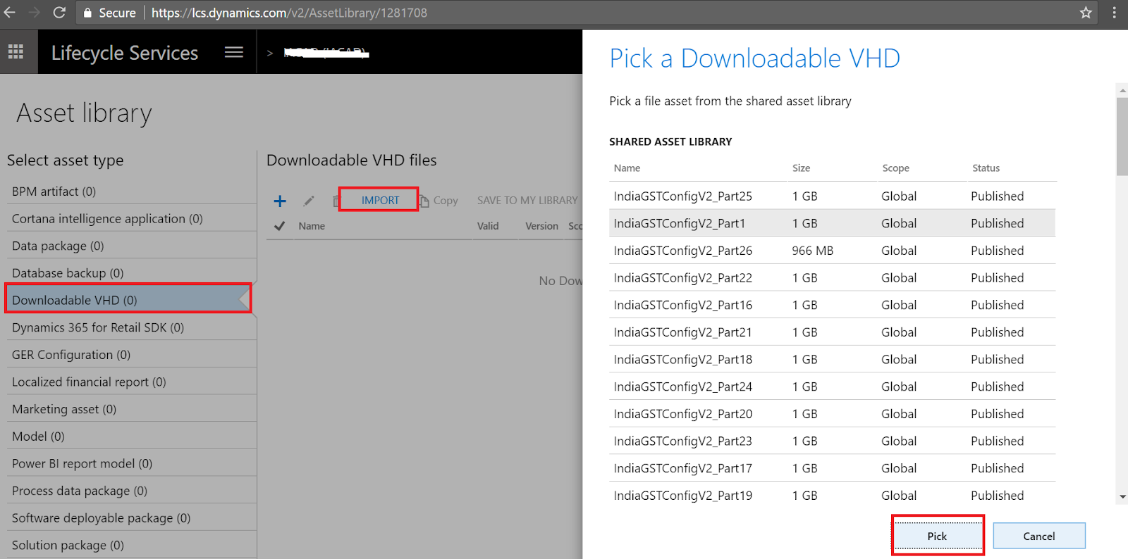Open the Lifecycle Services hamburger menu

click(x=234, y=52)
